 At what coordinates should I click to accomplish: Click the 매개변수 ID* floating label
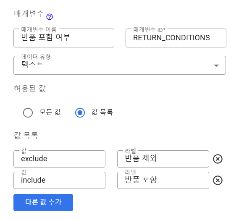point(150,29)
